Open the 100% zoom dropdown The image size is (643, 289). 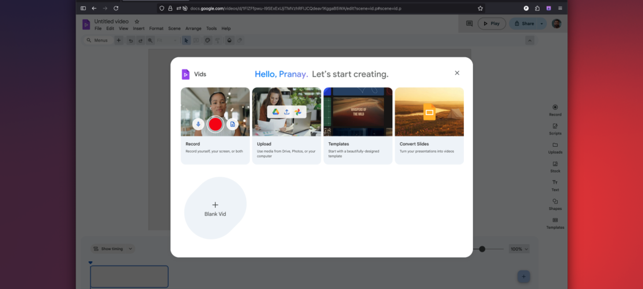tap(519, 249)
